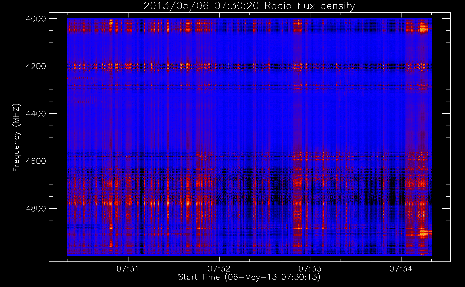Viewport: 465px width, 287px height.
Task: Click the plot title "2013/05/06 07:30:20 Radio flux density"
Action: [x=249, y=6]
